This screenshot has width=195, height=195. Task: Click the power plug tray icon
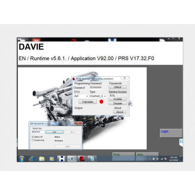(154, 159)
